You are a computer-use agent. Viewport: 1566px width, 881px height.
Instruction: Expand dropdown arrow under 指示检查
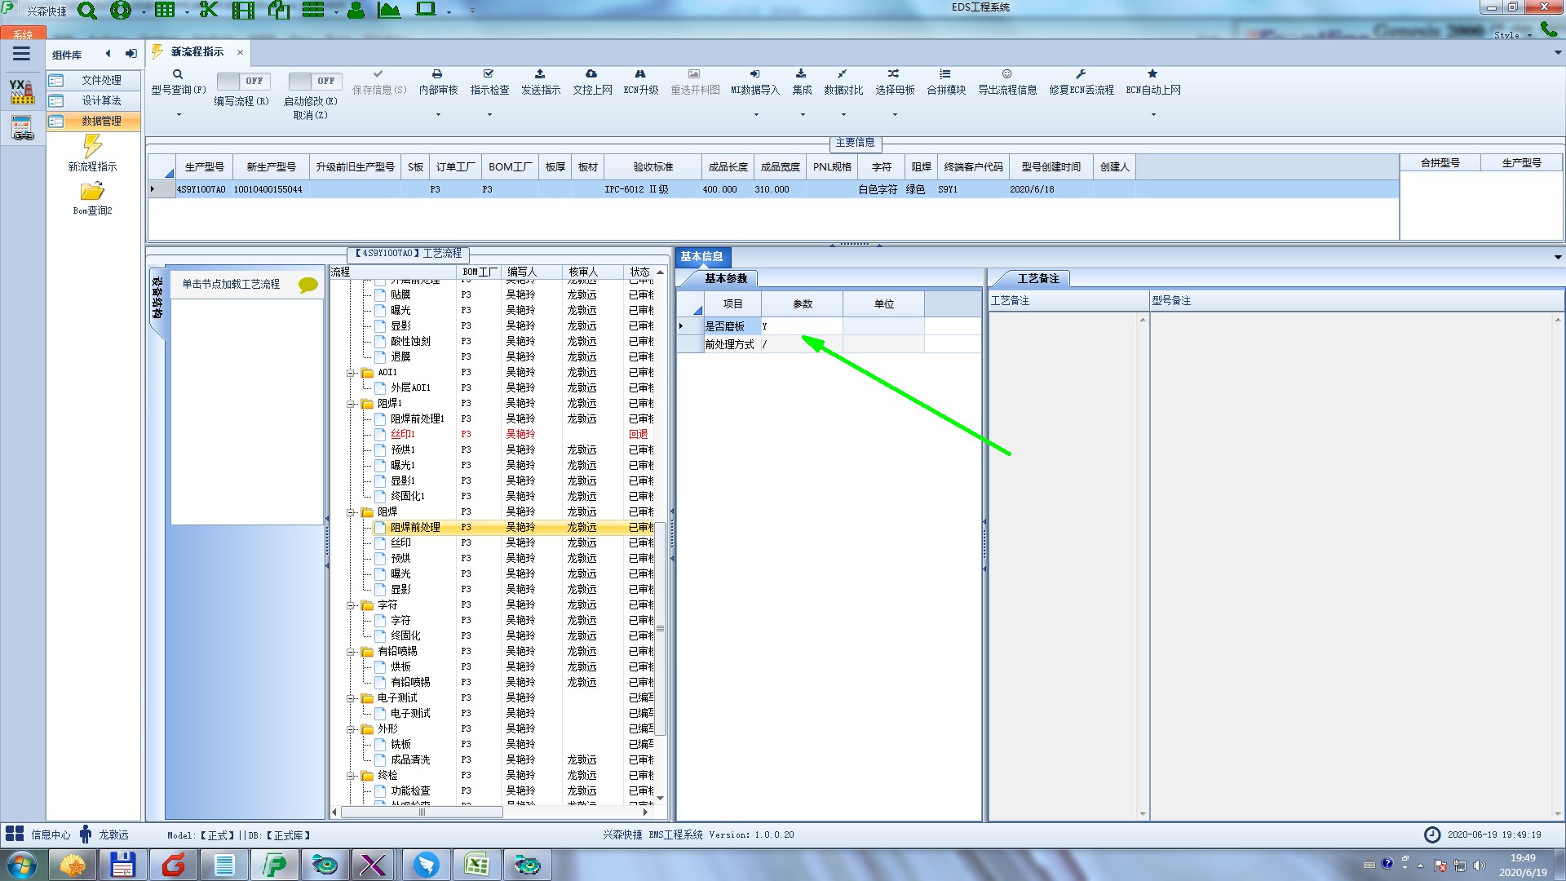coord(489,115)
